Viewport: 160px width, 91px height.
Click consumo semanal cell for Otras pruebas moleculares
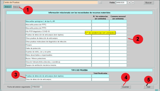118,42
